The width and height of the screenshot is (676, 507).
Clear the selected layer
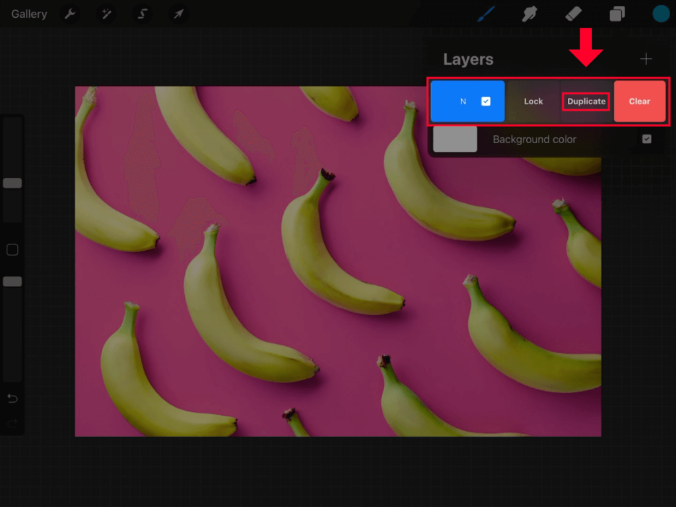639,101
